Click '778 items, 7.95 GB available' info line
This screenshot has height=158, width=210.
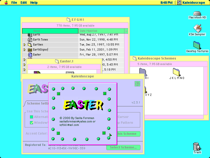click(75, 26)
